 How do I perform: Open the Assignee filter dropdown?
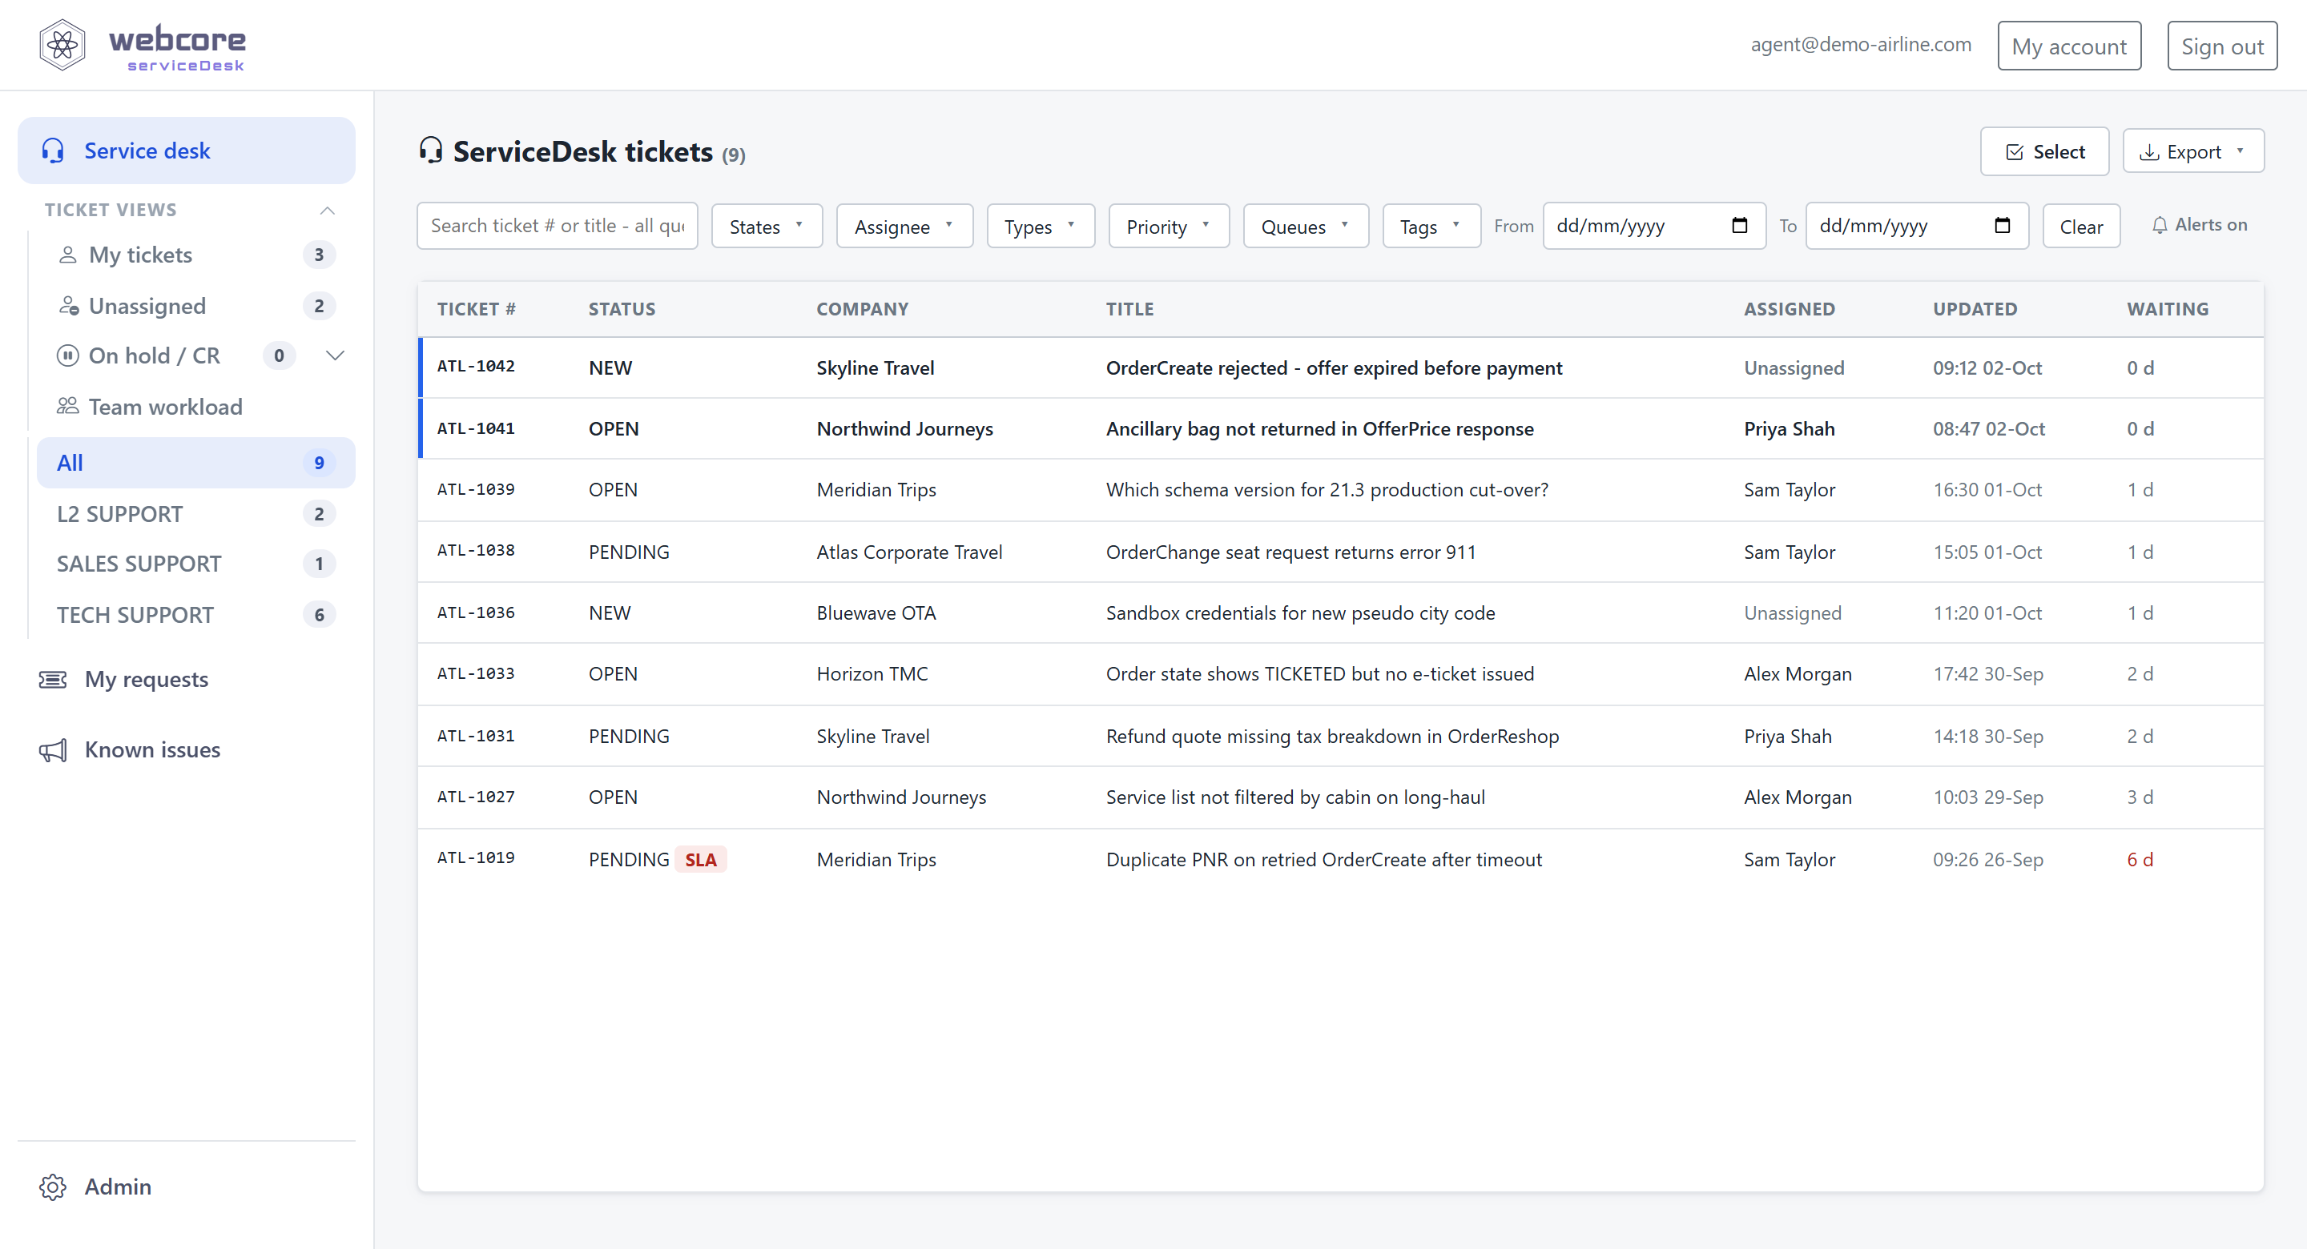(x=904, y=227)
